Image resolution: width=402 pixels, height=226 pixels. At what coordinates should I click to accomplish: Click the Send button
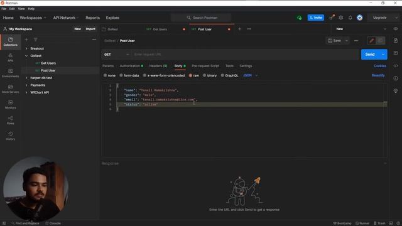(x=370, y=55)
